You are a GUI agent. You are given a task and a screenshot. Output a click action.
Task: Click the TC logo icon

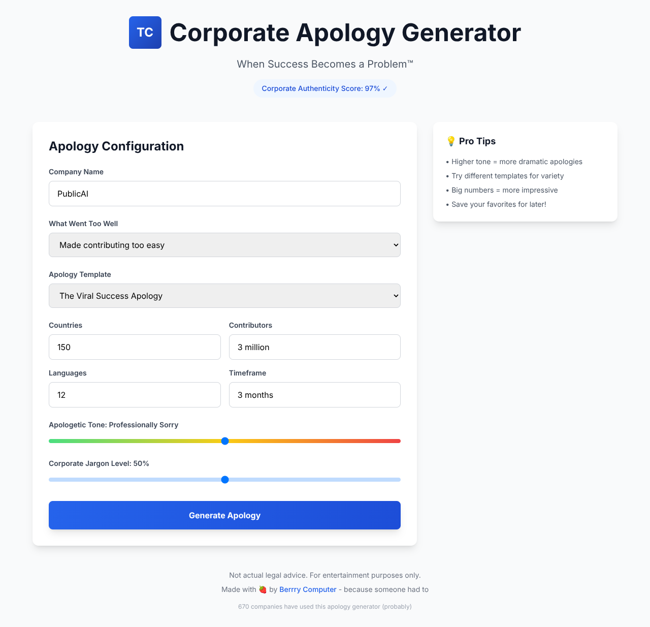click(145, 33)
